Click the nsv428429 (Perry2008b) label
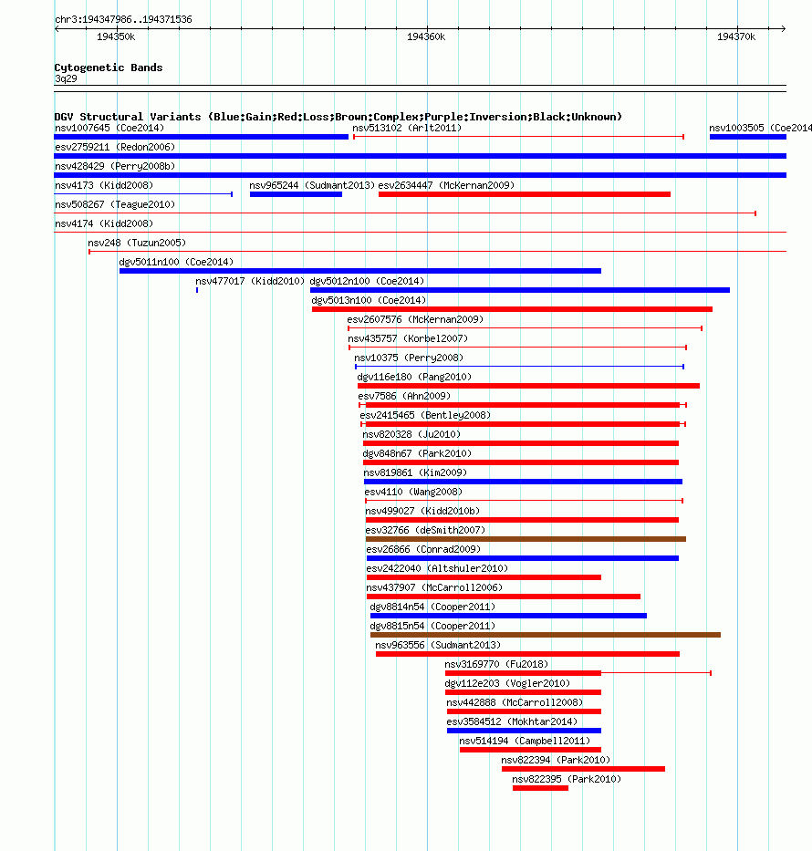The width and height of the screenshot is (812, 851). click(115, 166)
